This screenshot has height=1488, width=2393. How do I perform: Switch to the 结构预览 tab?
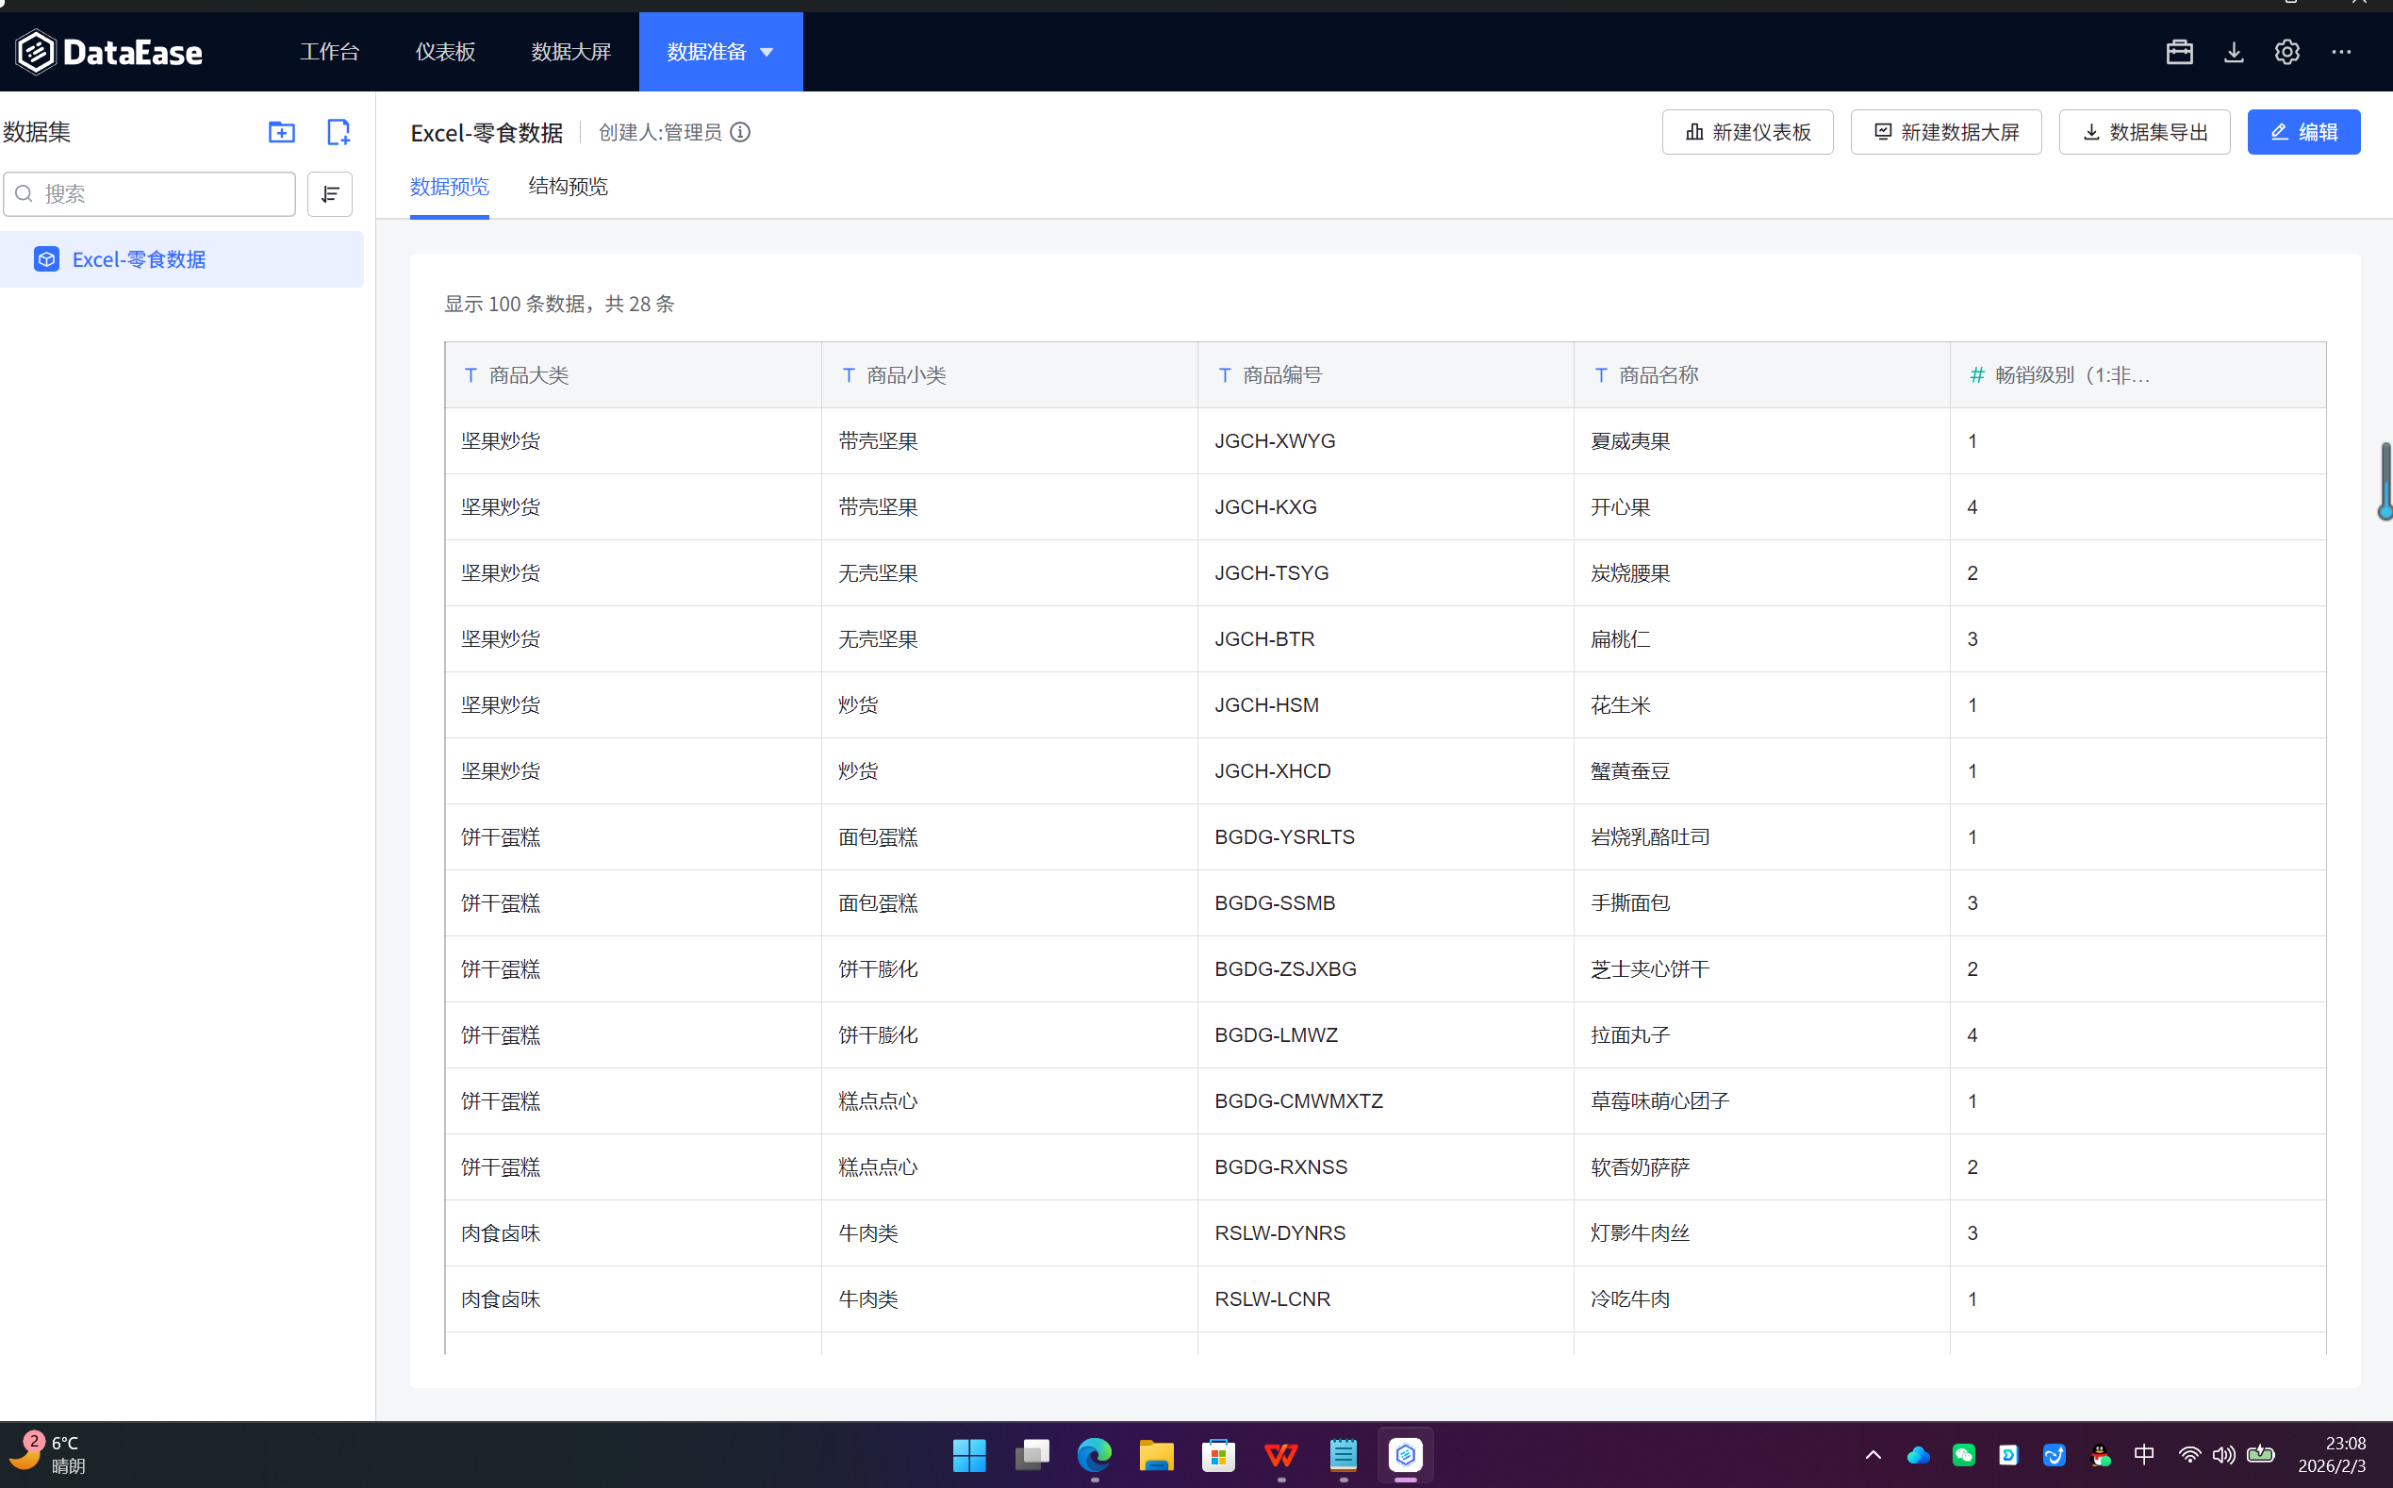coord(568,186)
